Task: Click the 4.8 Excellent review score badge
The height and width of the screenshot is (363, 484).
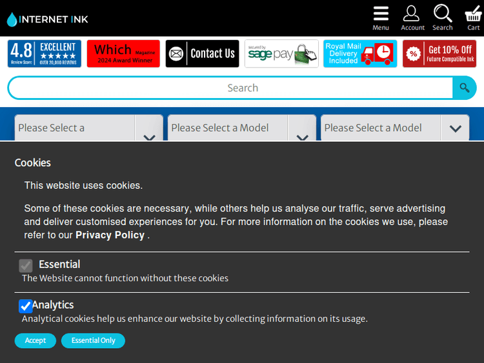Action: (x=45, y=54)
